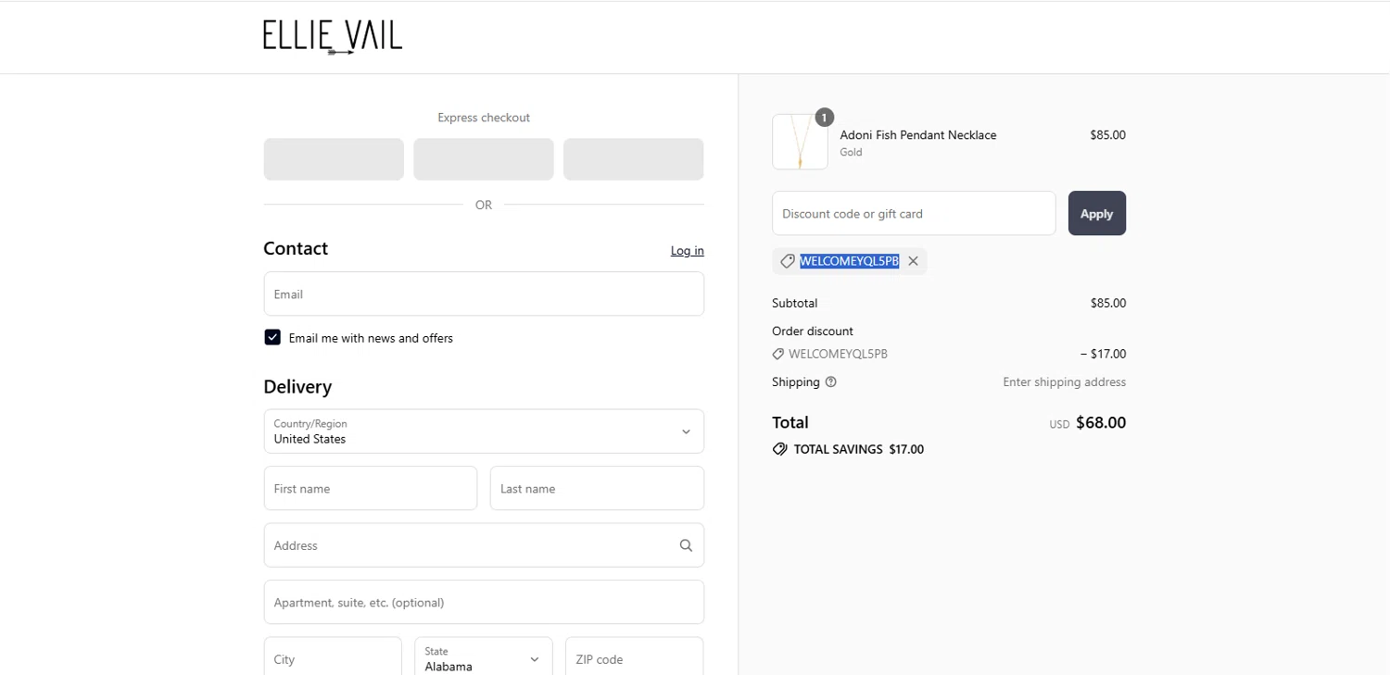Click the Express checkout heading
The width and height of the screenshot is (1390, 675).
point(484,118)
